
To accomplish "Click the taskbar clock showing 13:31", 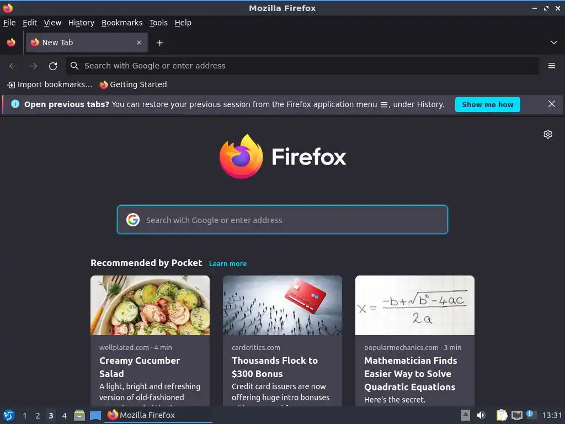I will pos(552,415).
